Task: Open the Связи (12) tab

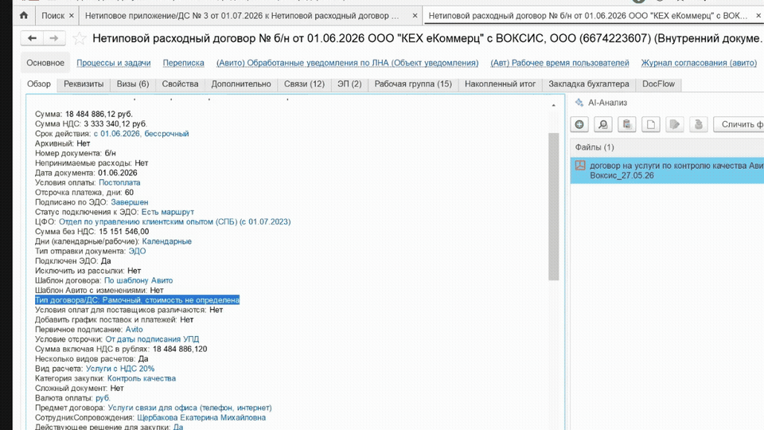Action: (x=304, y=84)
